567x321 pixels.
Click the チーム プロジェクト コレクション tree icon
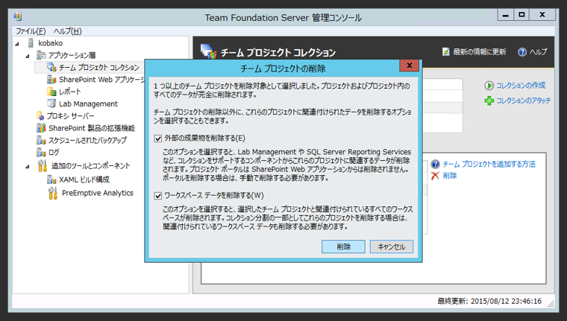coord(51,68)
